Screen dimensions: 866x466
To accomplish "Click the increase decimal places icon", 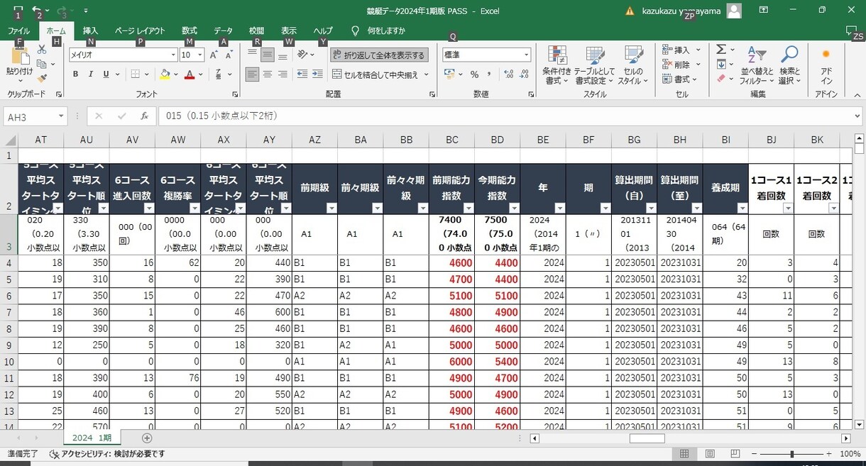I will [508, 74].
